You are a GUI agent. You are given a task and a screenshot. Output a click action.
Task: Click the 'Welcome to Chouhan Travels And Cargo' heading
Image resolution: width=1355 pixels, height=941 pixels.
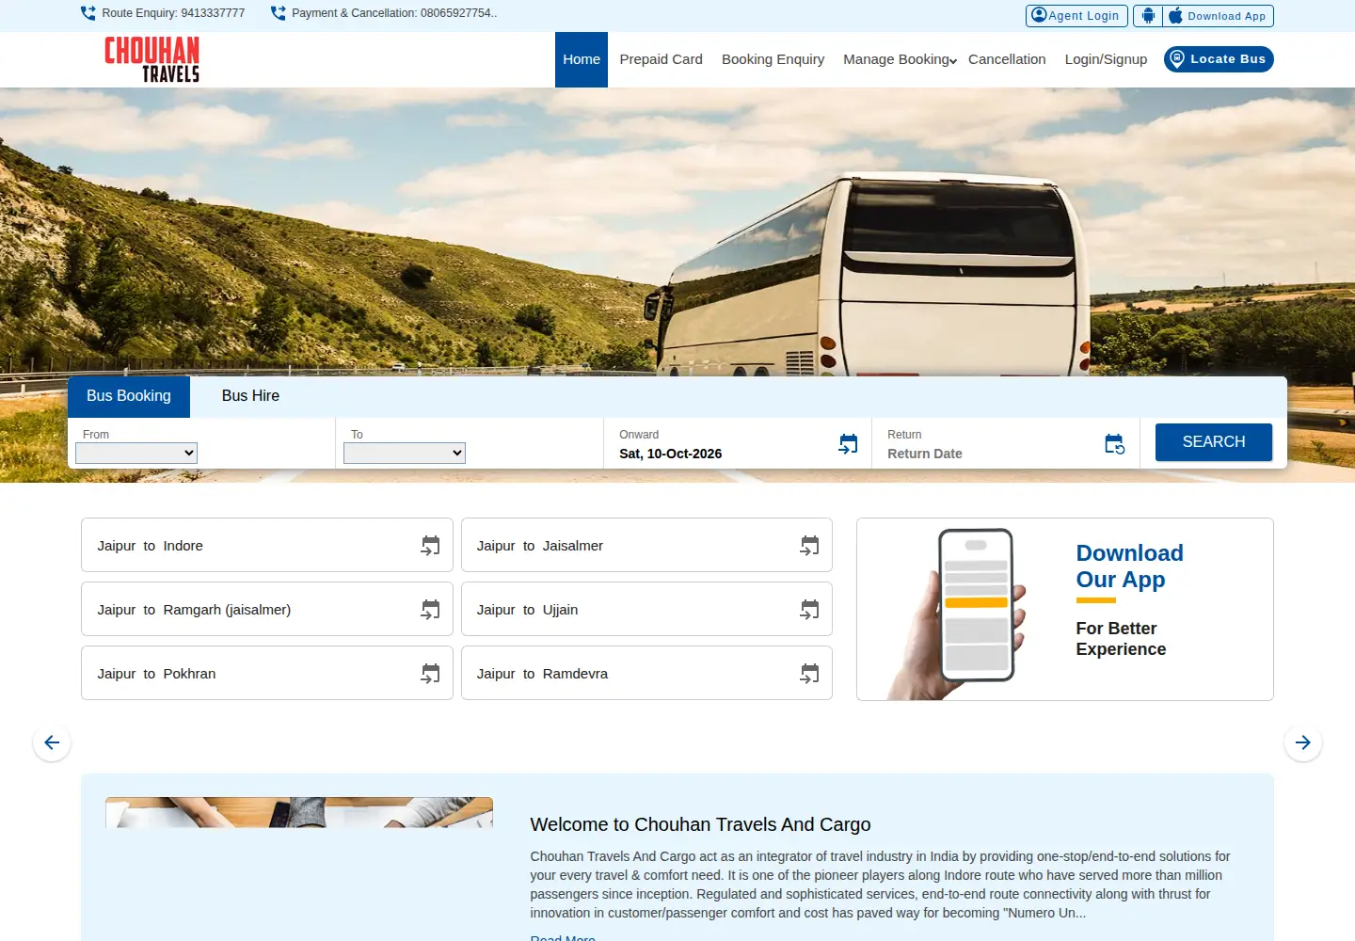pos(700,824)
